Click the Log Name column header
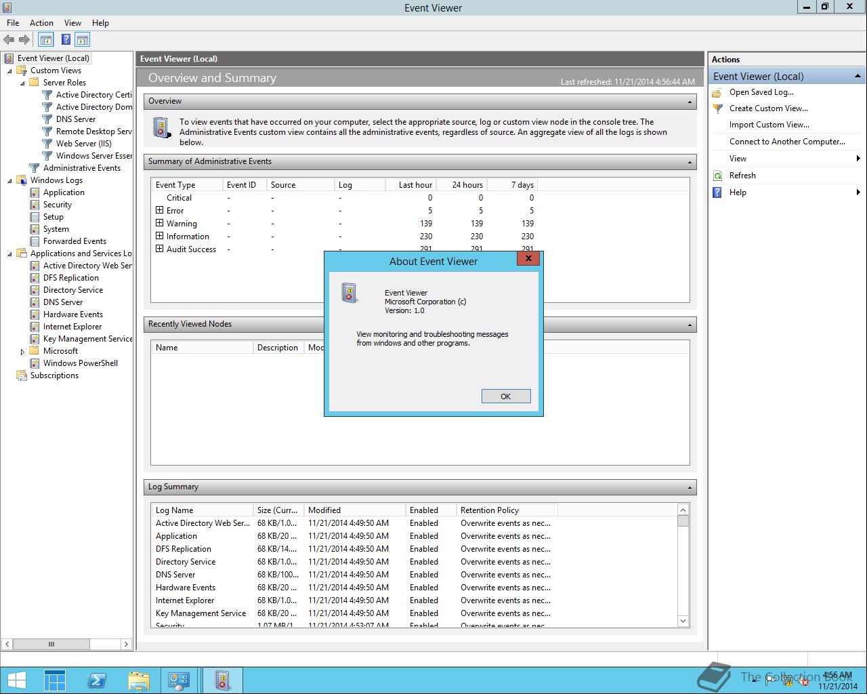 click(202, 510)
